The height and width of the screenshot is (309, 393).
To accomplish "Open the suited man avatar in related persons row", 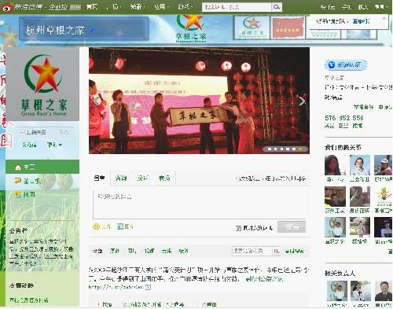I will [384, 291].
